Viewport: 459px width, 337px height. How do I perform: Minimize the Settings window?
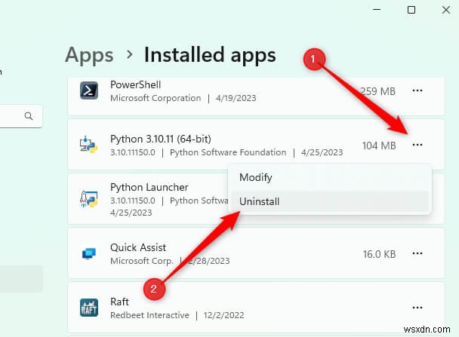377,10
